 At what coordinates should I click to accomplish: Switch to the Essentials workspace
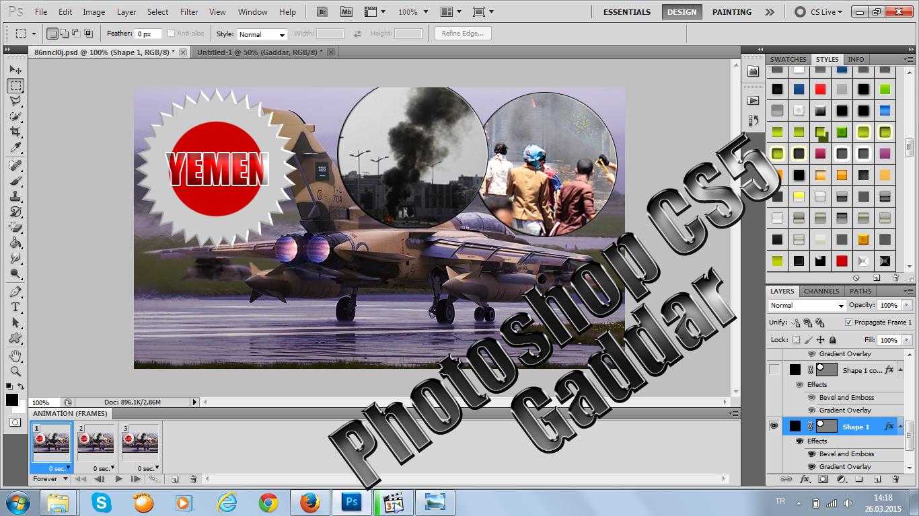627,12
